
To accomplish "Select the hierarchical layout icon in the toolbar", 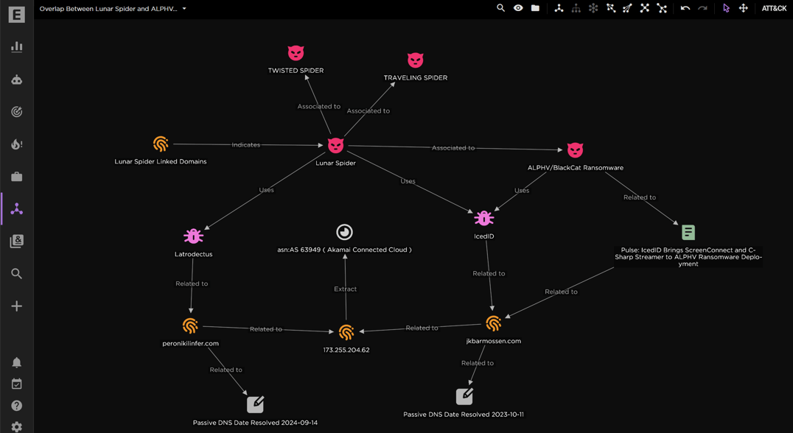I will [x=576, y=8].
